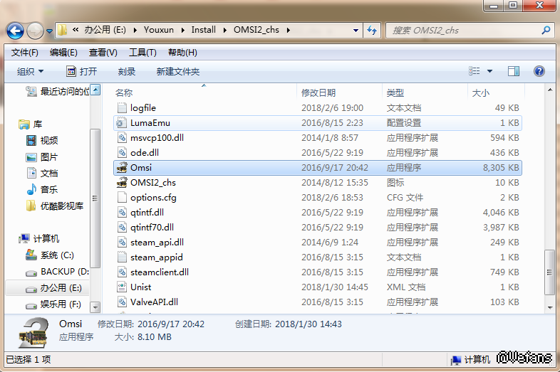Select 库 in the navigation pane

31,124
